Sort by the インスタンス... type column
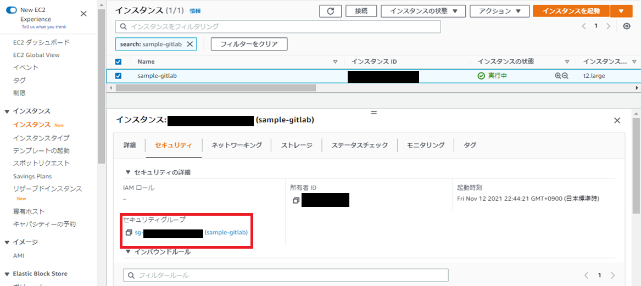641x286 pixels. point(634,61)
